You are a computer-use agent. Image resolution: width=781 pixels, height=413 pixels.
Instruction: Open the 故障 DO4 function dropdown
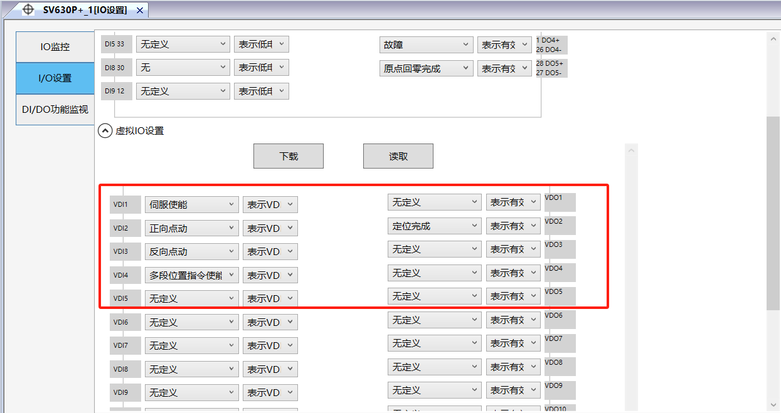coord(427,45)
